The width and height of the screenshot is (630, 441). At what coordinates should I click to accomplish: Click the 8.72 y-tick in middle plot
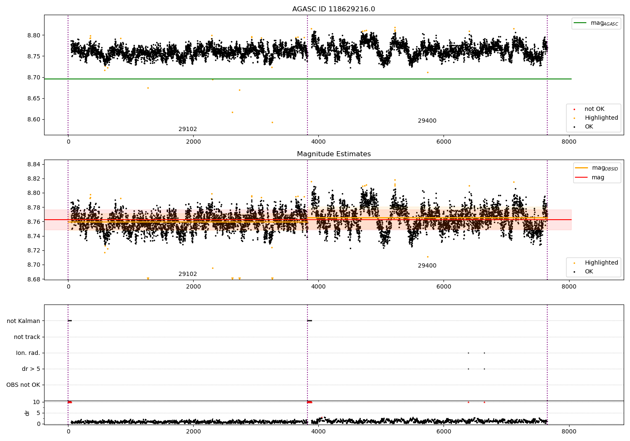34,251
